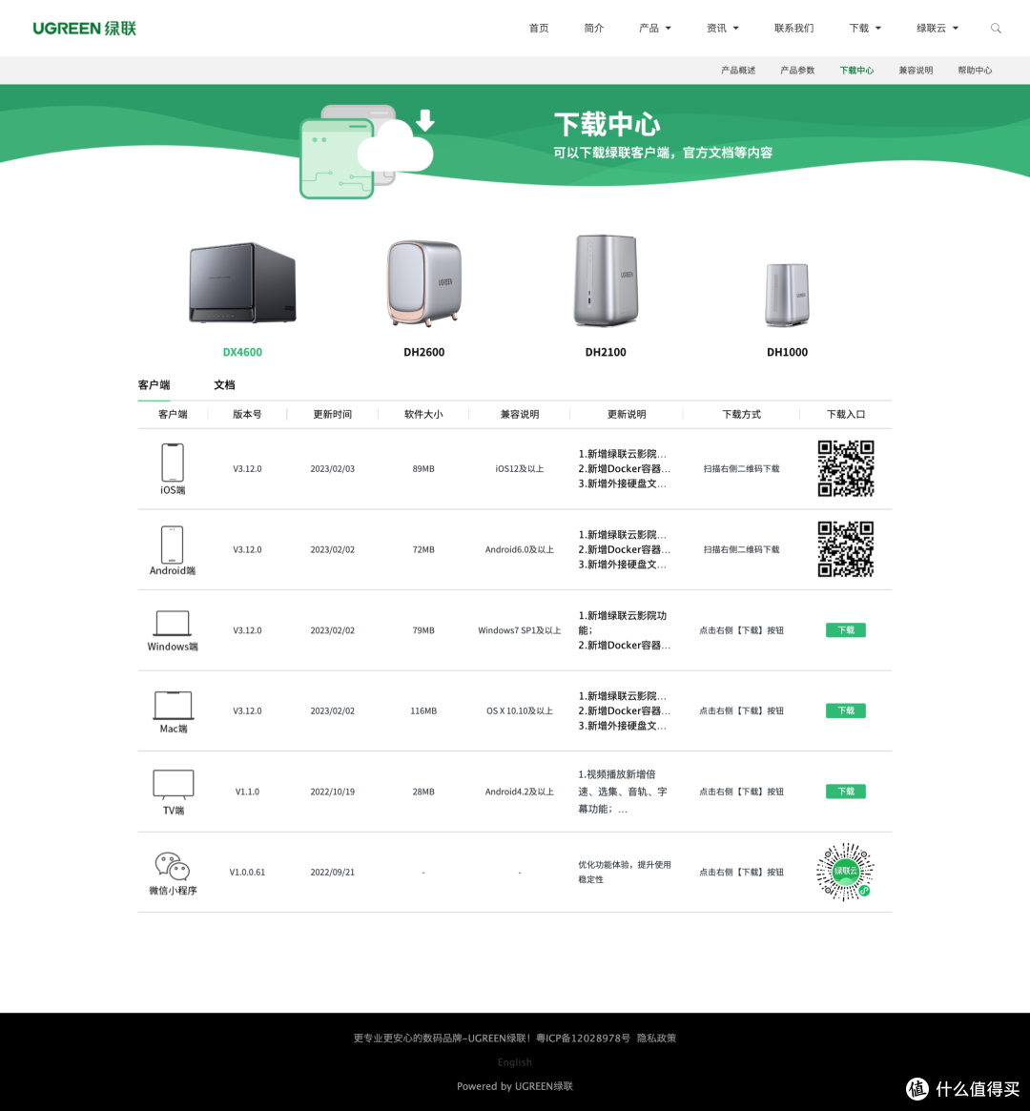Click the Windows端 laptop icon
The image size is (1030, 1111).
coord(172,624)
